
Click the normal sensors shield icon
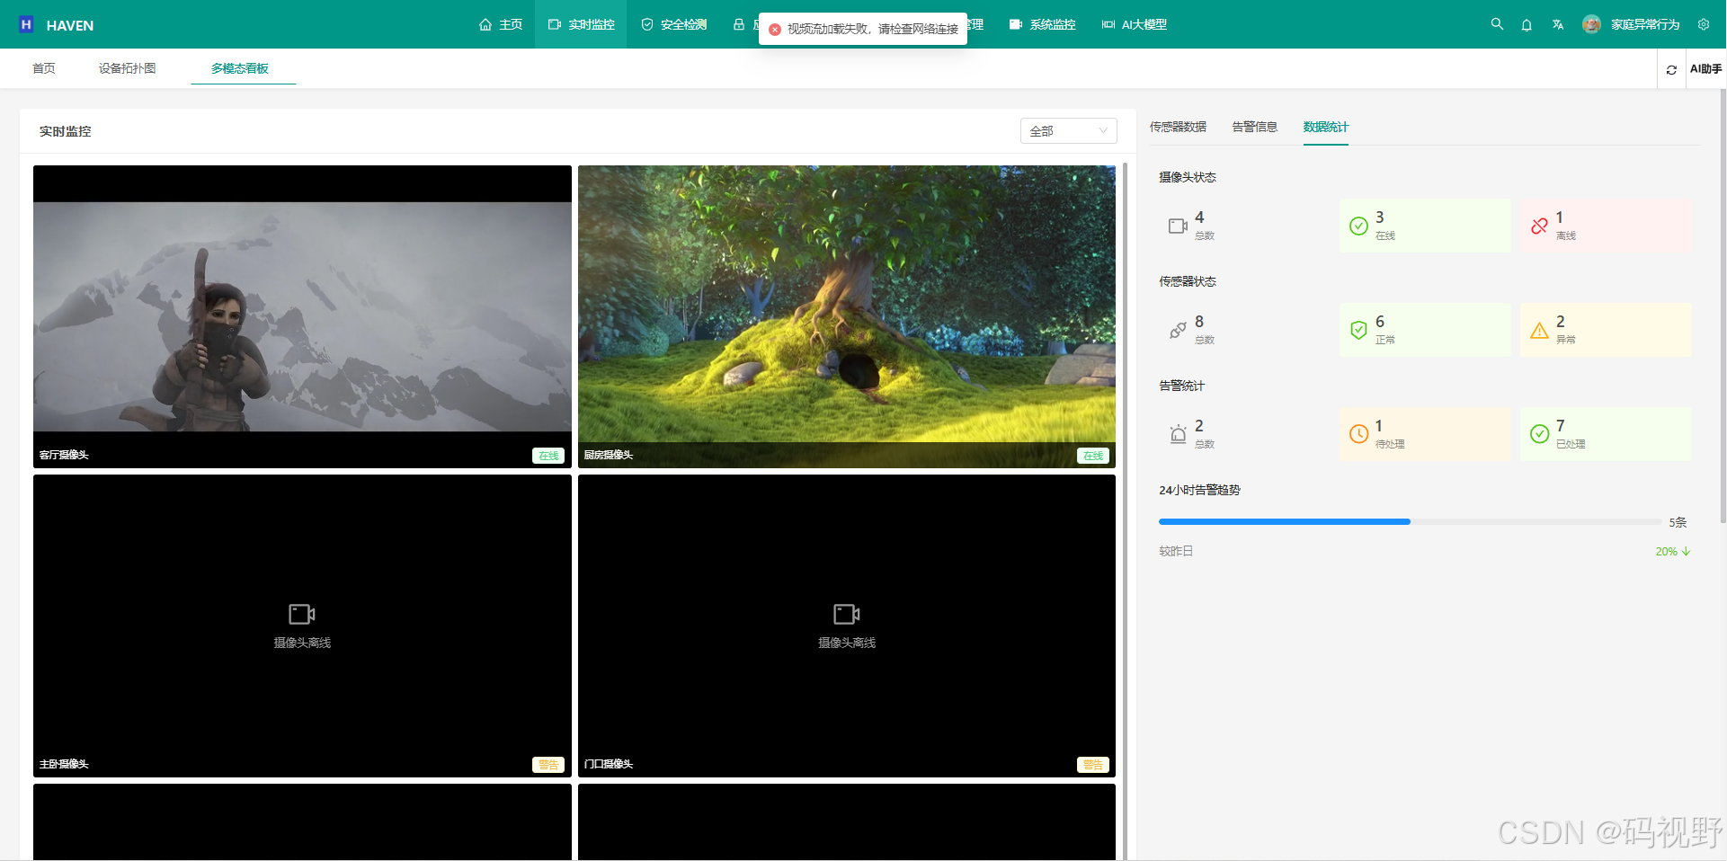coord(1358,330)
